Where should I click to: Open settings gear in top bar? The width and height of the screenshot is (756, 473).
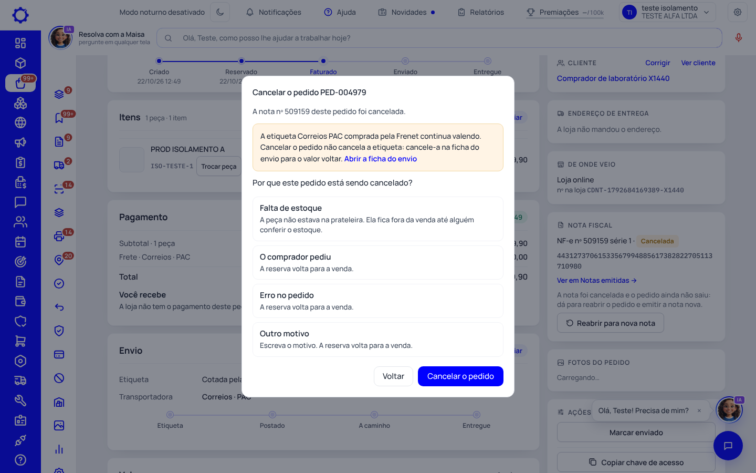[x=738, y=12]
